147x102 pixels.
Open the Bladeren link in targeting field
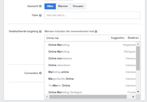(133, 38)
